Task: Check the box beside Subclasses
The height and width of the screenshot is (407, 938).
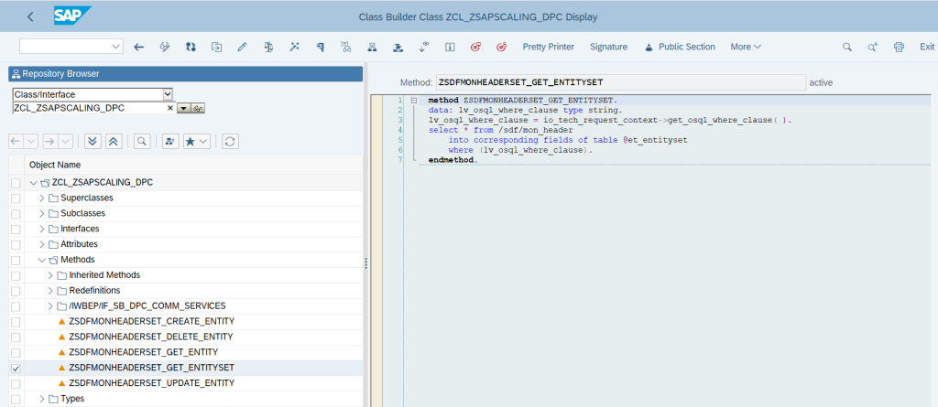Action: pyautogui.click(x=16, y=213)
